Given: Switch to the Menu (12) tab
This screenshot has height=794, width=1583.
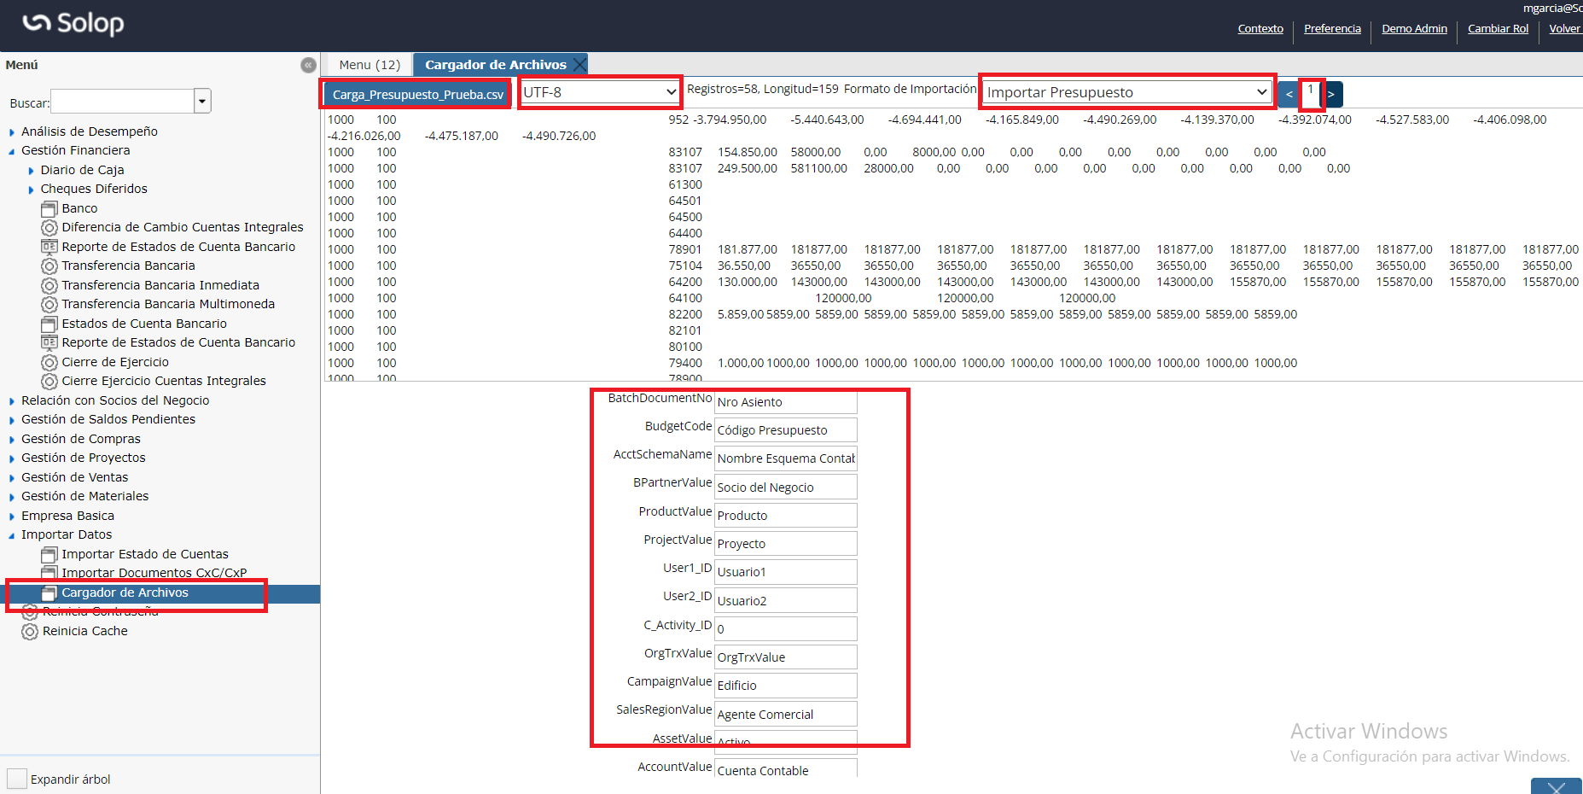Looking at the screenshot, I should [x=369, y=65].
